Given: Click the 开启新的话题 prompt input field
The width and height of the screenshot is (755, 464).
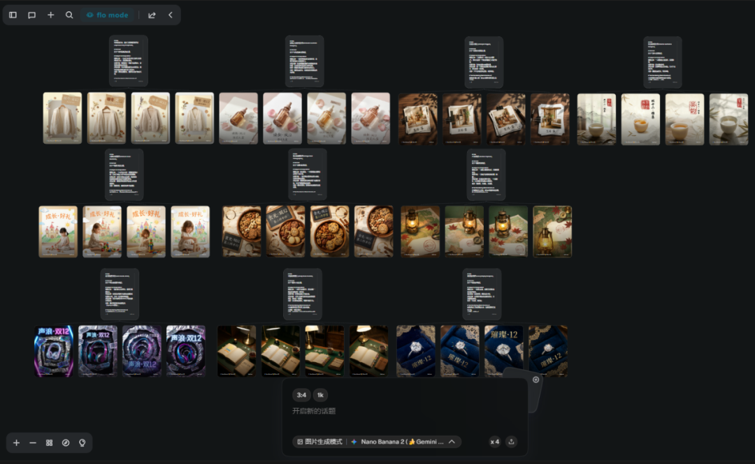Looking at the screenshot, I should pos(405,411).
